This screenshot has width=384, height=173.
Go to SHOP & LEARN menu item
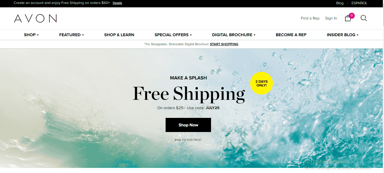tap(119, 35)
